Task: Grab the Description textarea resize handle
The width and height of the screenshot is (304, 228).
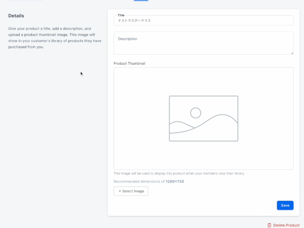Action: click(x=292, y=53)
